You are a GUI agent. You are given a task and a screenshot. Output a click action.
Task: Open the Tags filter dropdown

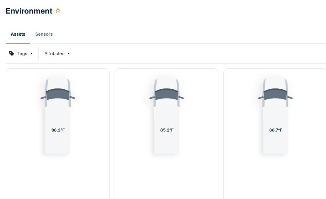21,54
